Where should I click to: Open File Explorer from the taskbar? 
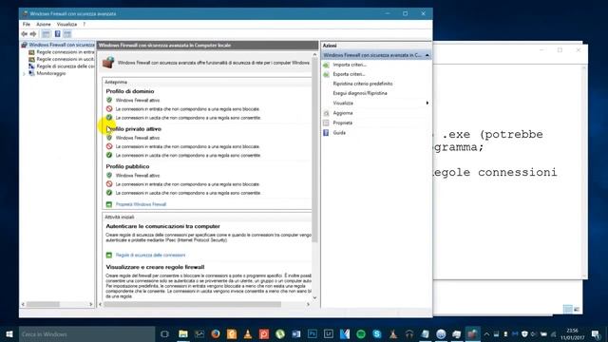pos(183,333)
